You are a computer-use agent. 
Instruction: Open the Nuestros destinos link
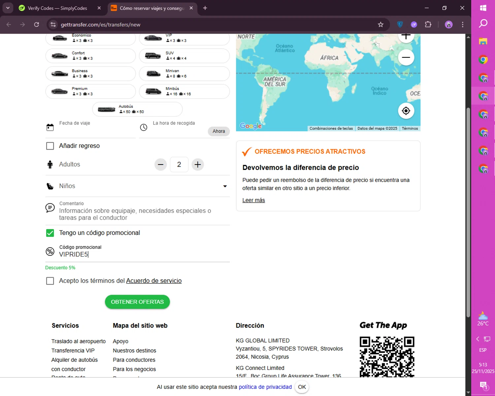(134, 350)
